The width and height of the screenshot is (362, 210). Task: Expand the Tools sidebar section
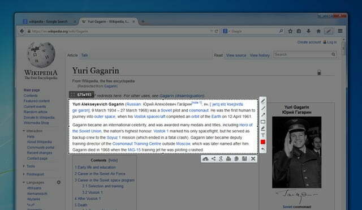point(24,166)
